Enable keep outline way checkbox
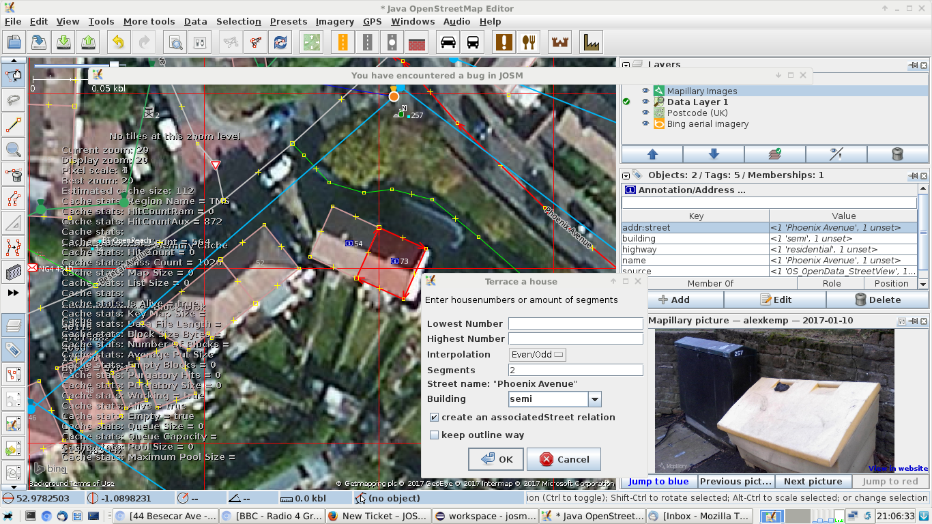 point(434,435)
